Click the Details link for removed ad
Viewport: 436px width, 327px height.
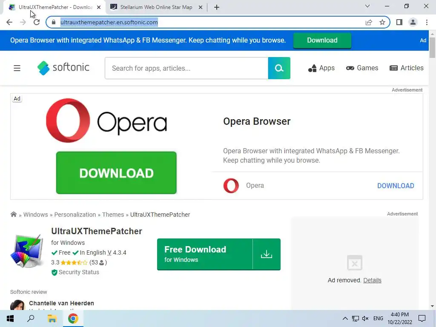tap(372, 280)
